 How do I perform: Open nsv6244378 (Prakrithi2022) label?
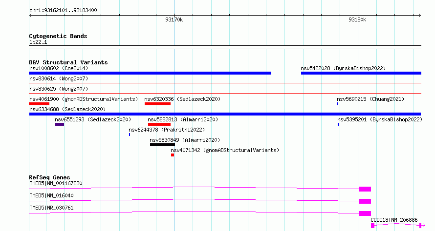coord(167,130)
